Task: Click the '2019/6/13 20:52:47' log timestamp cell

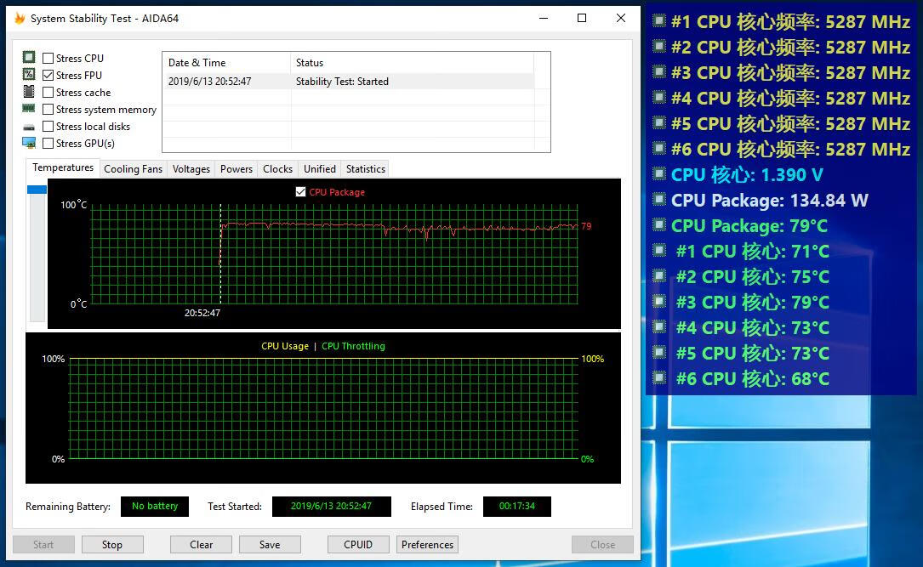Action: coord(226,81)
